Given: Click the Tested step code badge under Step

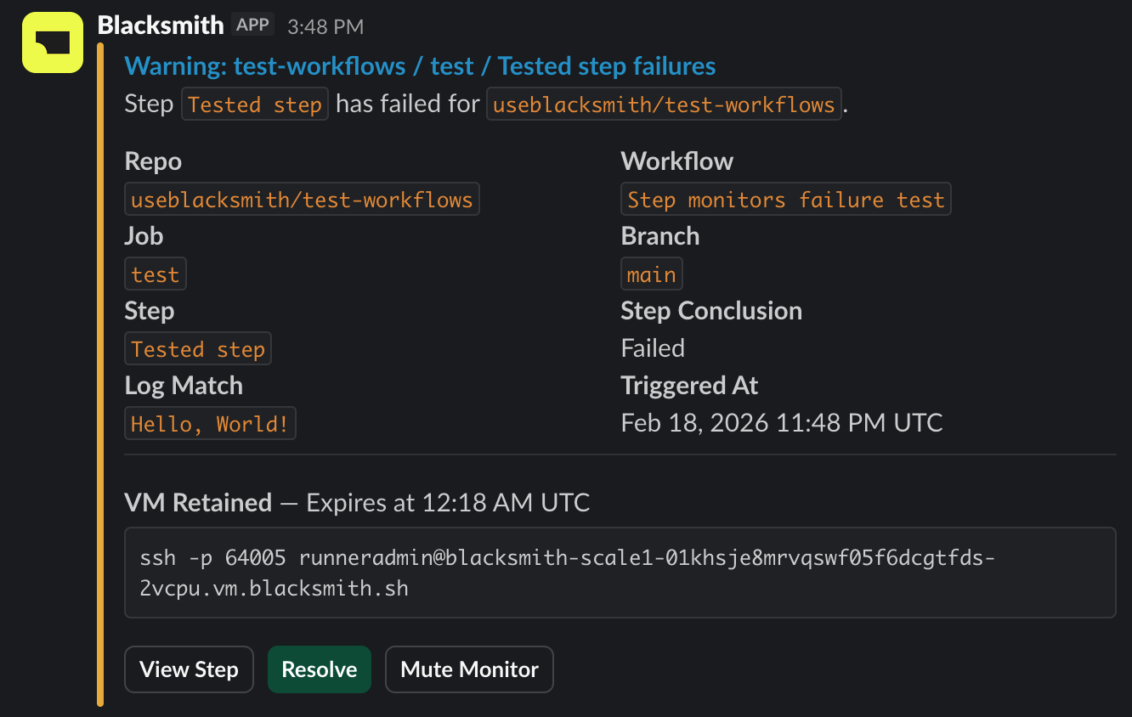Looking at the screenshot, I should click(197, 348).
